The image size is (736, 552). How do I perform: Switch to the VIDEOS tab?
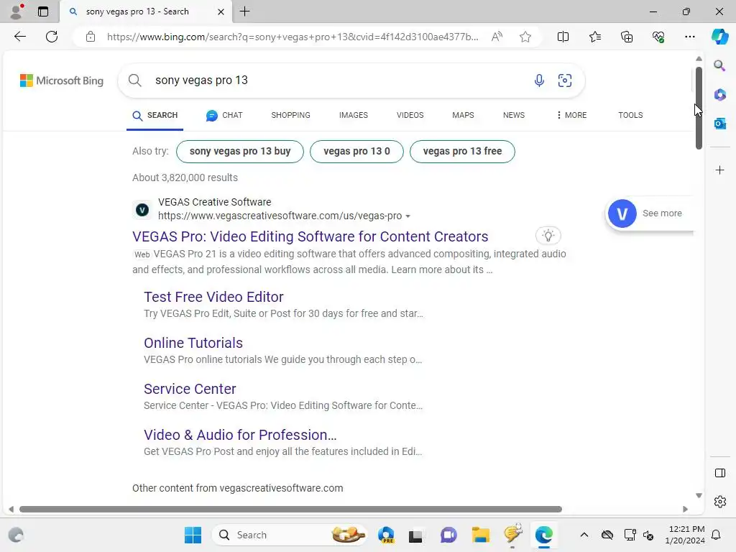[x=410, y=115]
